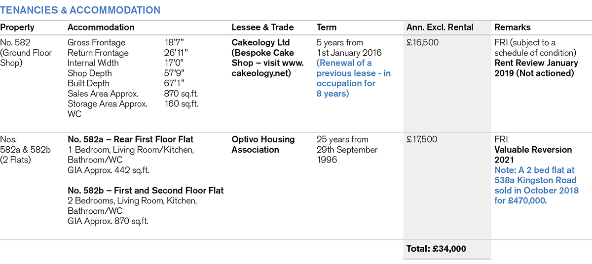Click the Lessee & Trade column header
The width and height of the screenshot is (592, 264).
(x=262, y=28)
